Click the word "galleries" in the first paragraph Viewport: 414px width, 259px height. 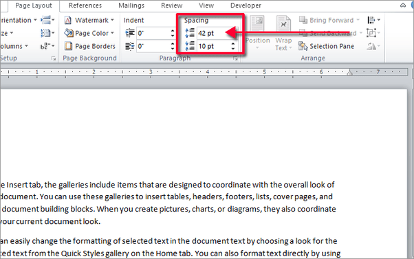73,185
